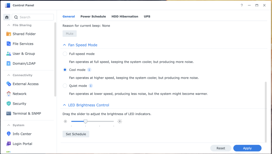Click the LED brightness slider handle
This screenshot has height=154, width=272.
click(85, 121)
